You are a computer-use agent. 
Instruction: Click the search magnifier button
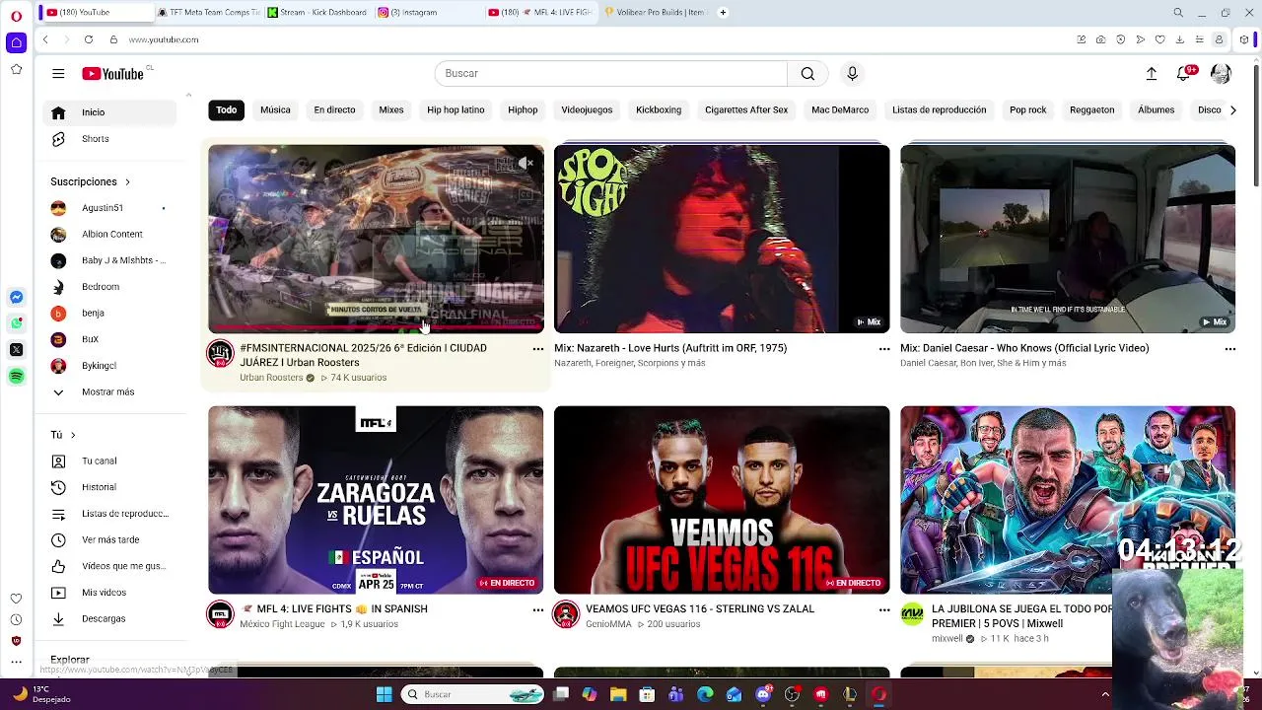pyautogui.click(x=807, y=74)
